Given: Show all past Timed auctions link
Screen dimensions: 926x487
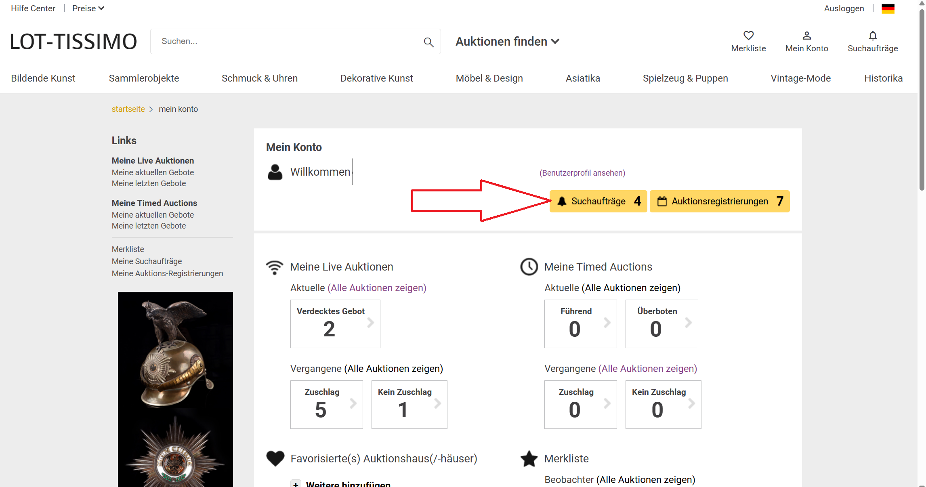Looking at the screenshot, I should point(647,369).
